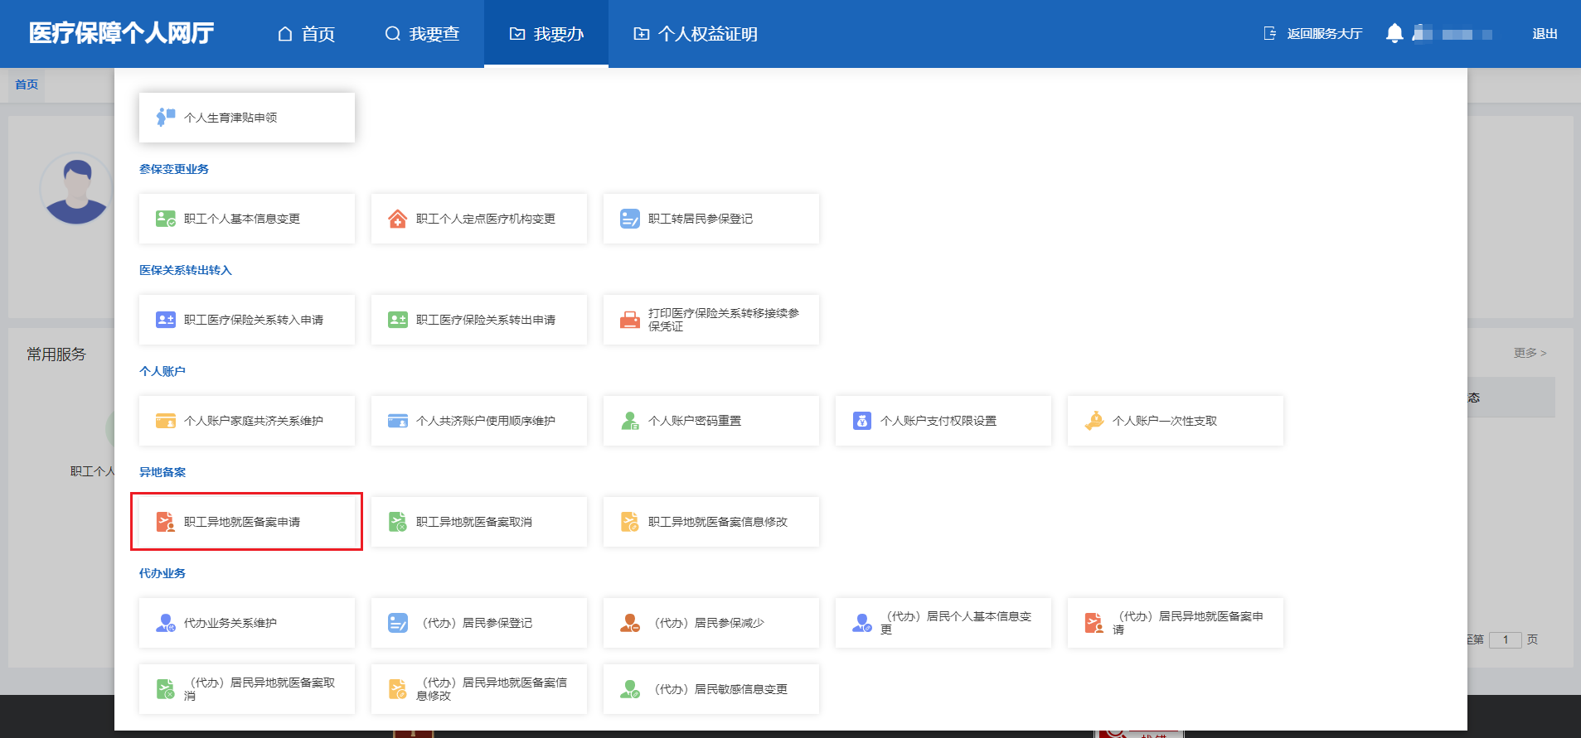Click the 退出 logout button
The image size is (1581, 738).
click(1545, 34)
